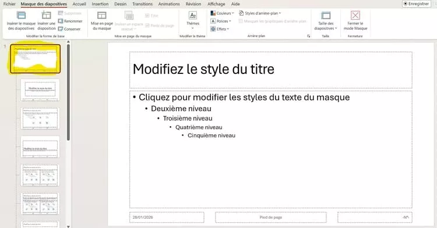Click Conserver to preserve the master
This screenshot has width=437, height=228.
tap(69, 29)
